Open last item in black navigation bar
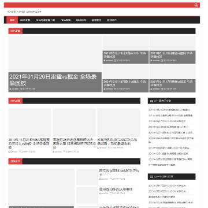The image size is (208, 208). click(x=112, y=20)
